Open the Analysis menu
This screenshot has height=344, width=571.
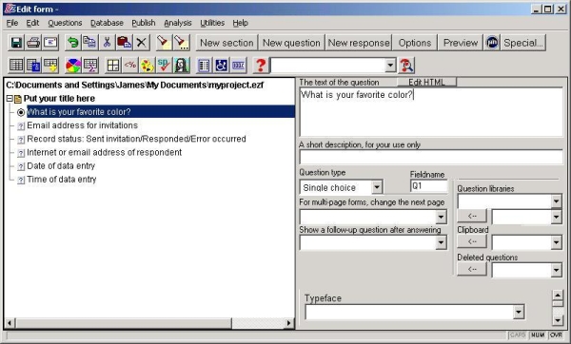click(x=178, y=23)
